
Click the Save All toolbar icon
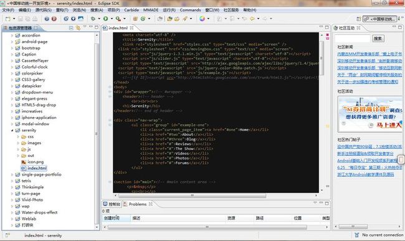point(27,19)
